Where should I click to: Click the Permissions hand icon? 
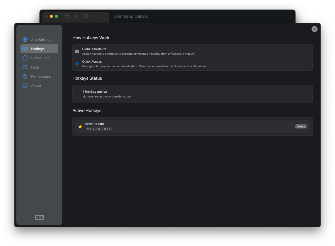(x=25, y=76)
